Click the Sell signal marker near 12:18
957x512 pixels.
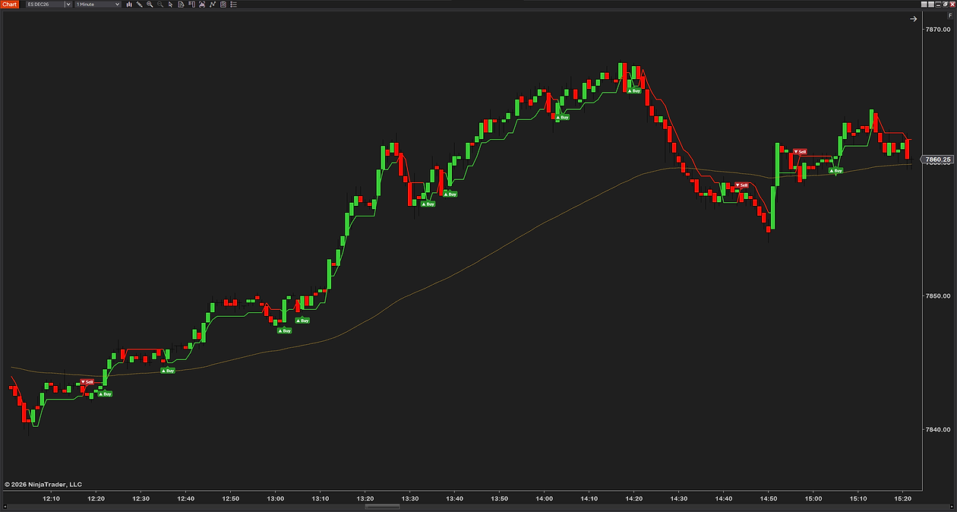87,382
